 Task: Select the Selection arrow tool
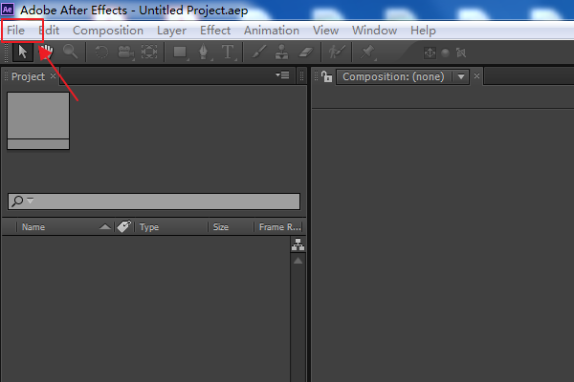(x=23, y=52)
